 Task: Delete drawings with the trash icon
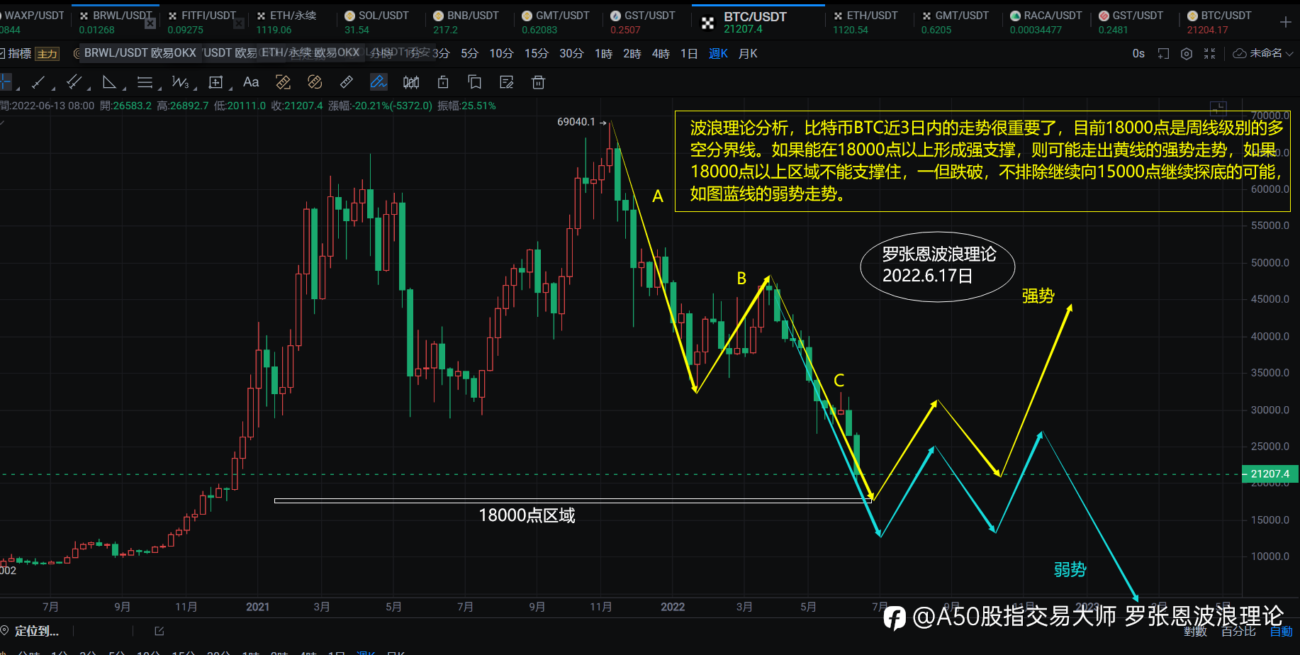point(539,82)
